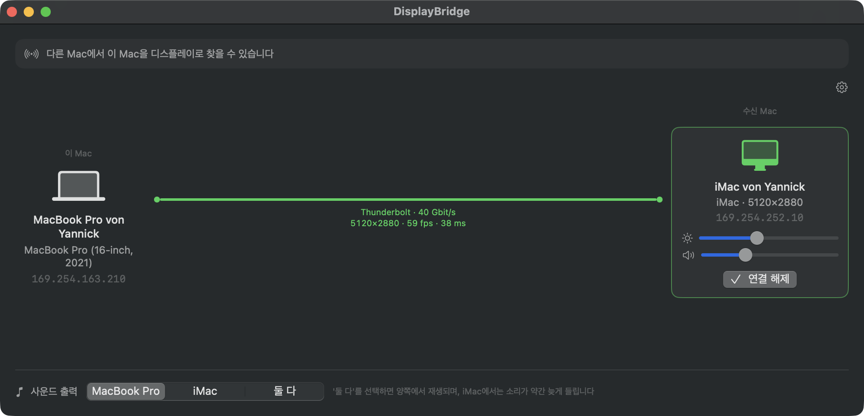Image resolution: width=864 pixels, height=416 pixels.
Task: Click the iMac von Yannick device name
Action: click(x=760, y=187)
